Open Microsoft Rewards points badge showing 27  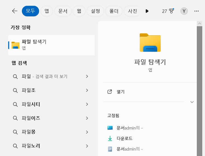pos(168,11)
